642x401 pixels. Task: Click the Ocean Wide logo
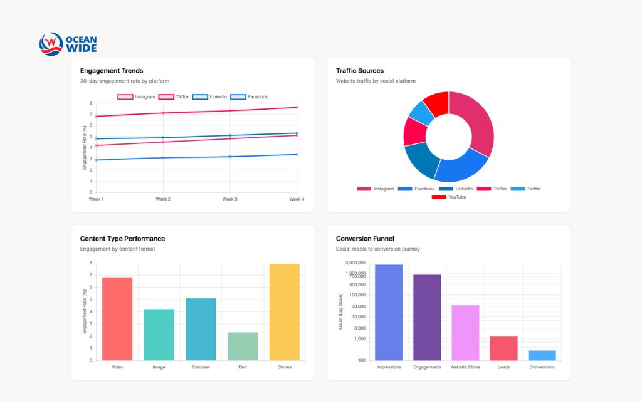[68, 44]
